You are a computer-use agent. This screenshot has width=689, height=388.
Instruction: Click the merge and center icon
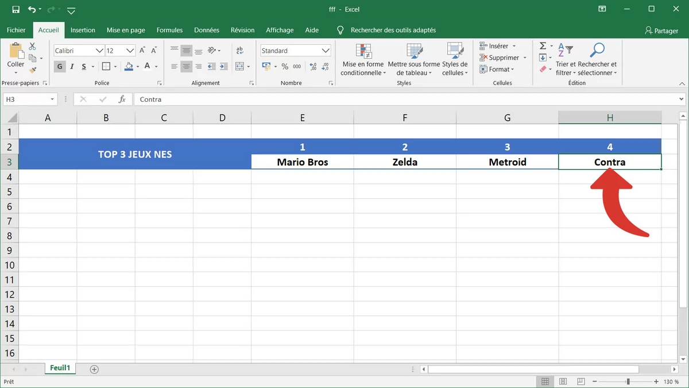[239, 67]
